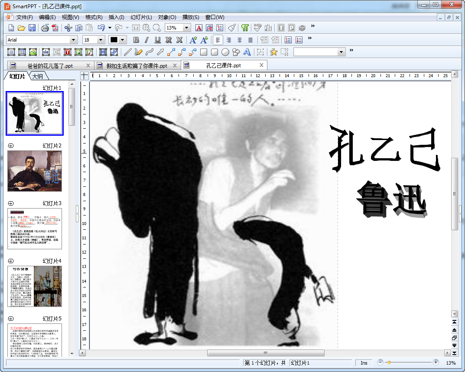
Task: Click the zoom slider handle in status bar
Action: click(x=389, y=362)
